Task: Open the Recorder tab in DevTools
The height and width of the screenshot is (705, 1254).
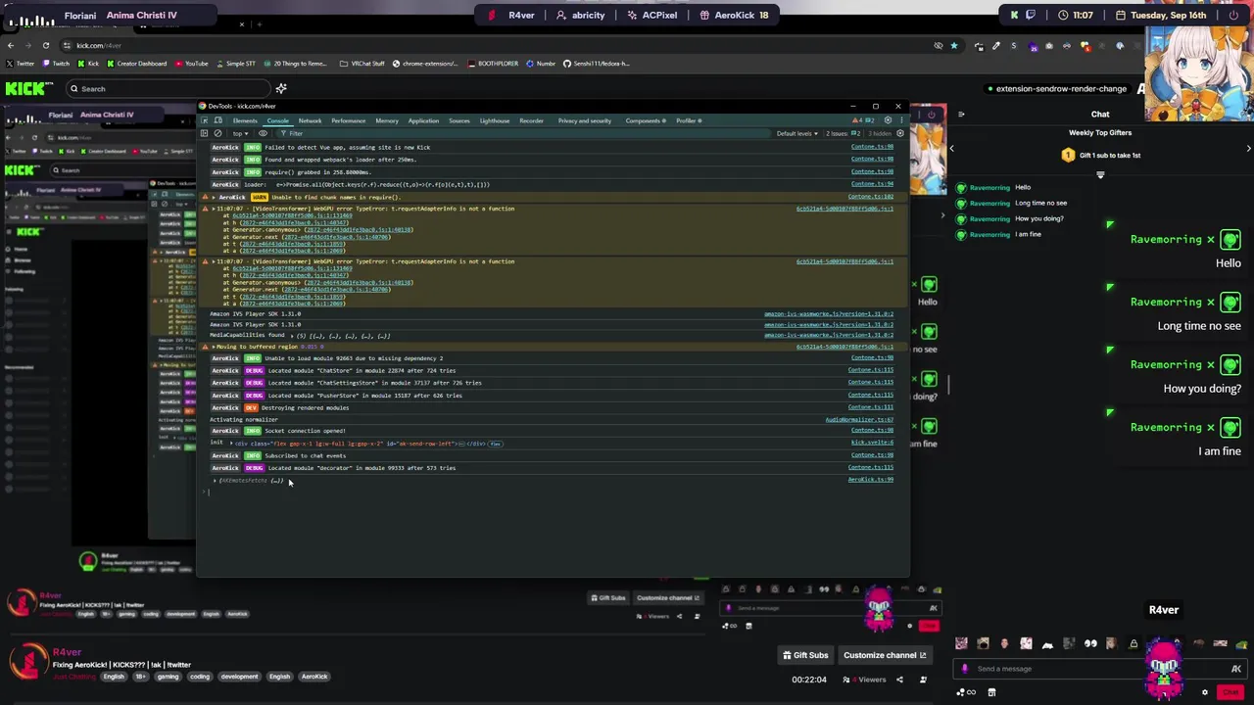Action: (531, 120)
